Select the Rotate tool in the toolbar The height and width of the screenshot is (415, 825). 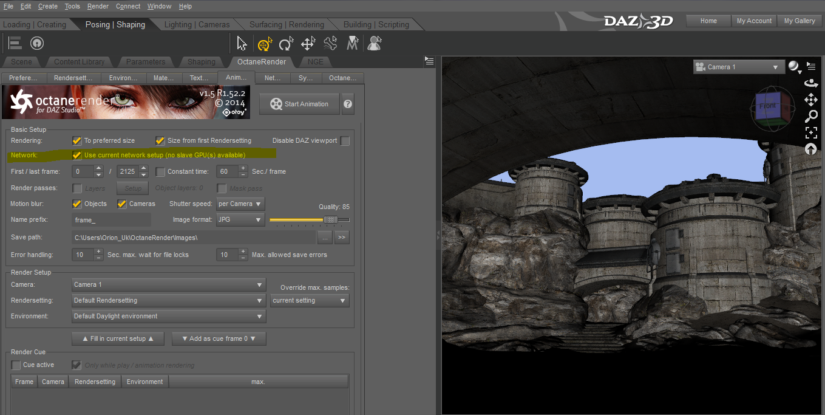(x=286, y=44)
